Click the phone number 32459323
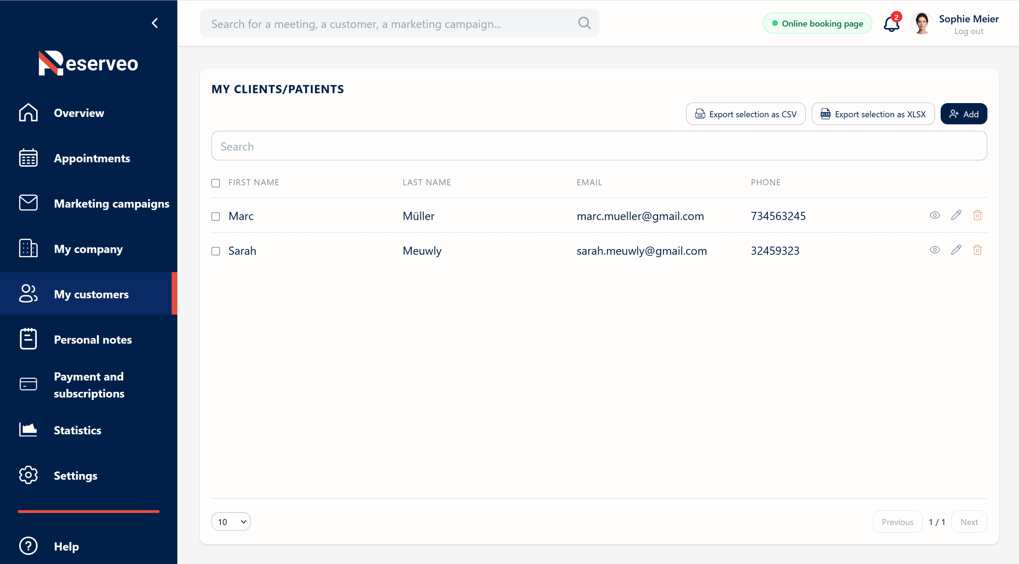 [x=775, y=251]
